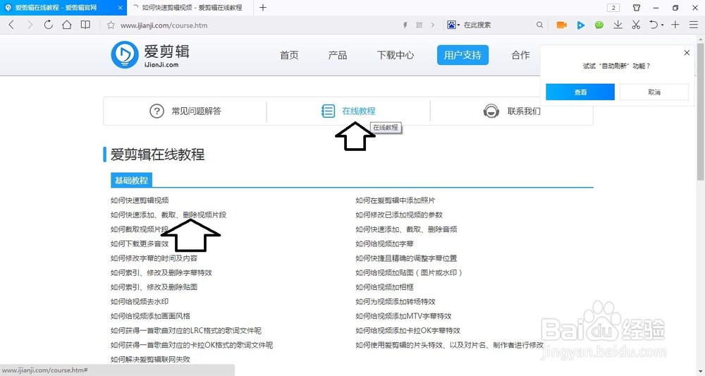Click the scissors screenshot tool icon
Image resolution: width=705 pixels, height=376 pixels.
tap(636, 25)
